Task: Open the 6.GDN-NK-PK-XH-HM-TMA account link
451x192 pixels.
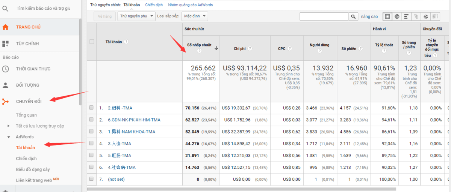Action: pos(134,120)
